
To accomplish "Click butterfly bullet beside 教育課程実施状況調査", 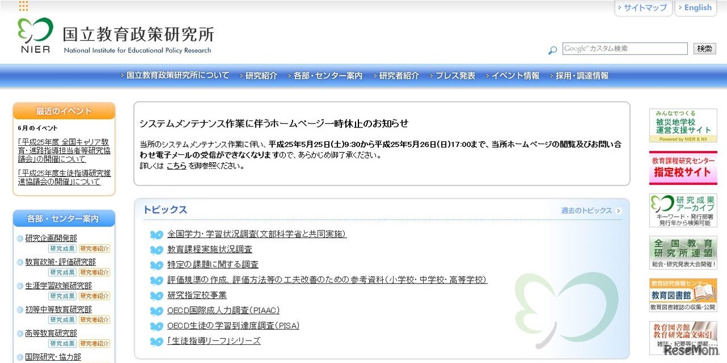I will pyautogui.click(x=156, y=250).
